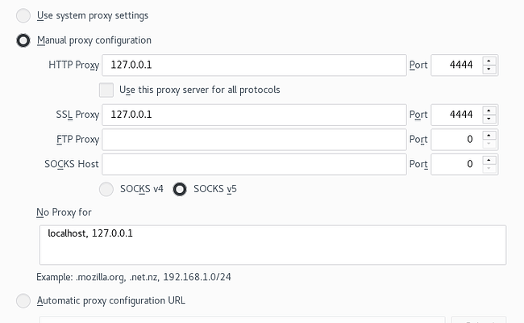
Task: Decrease the HTTP Proxy port value
Action: pos(489,69)
